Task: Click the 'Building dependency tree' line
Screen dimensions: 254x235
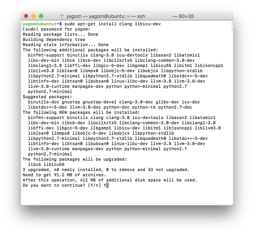Action: point(54,40)
